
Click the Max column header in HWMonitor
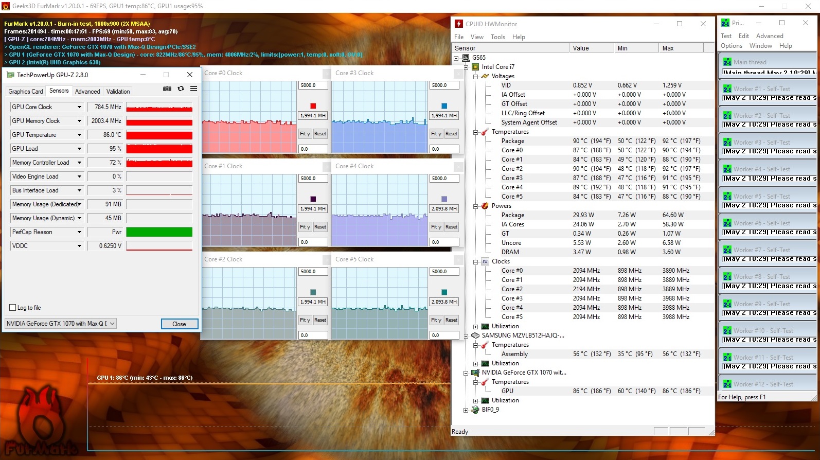[681, 48]
